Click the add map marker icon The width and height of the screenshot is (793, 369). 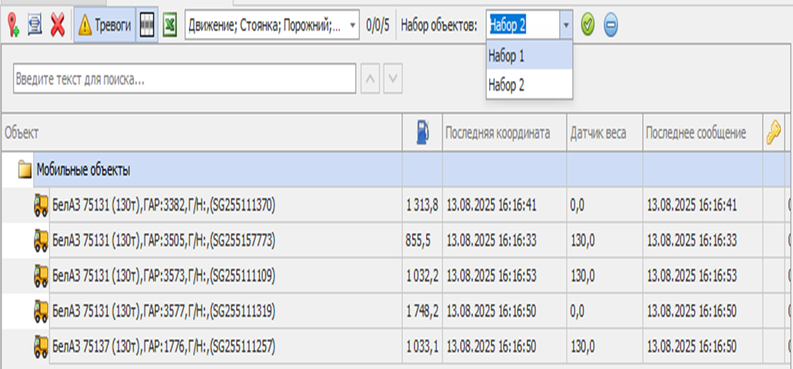point(13,26)
